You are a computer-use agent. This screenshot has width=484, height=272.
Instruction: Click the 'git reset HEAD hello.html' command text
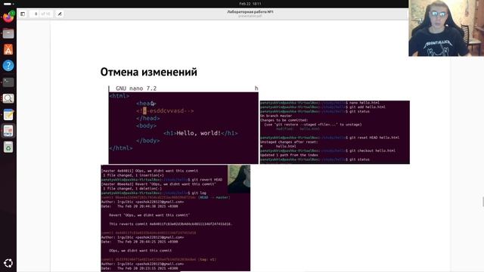click(x=374, y=138)
